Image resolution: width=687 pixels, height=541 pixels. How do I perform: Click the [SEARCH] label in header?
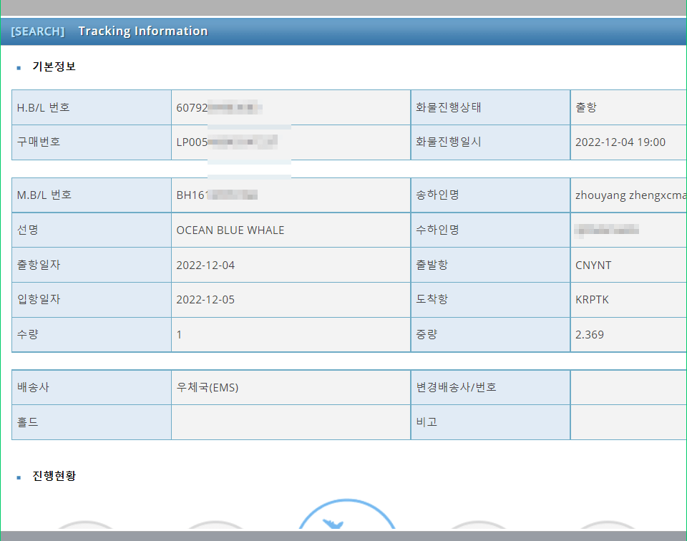click(38, 31)
